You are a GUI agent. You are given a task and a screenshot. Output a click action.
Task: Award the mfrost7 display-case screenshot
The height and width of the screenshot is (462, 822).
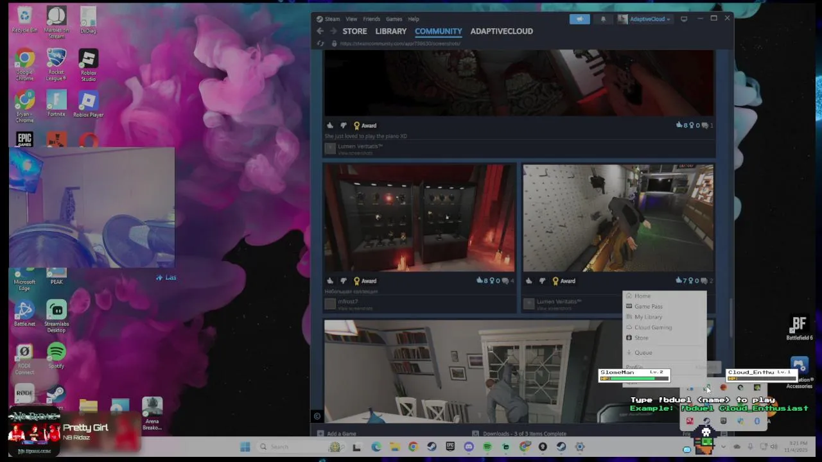coord(365,281)
